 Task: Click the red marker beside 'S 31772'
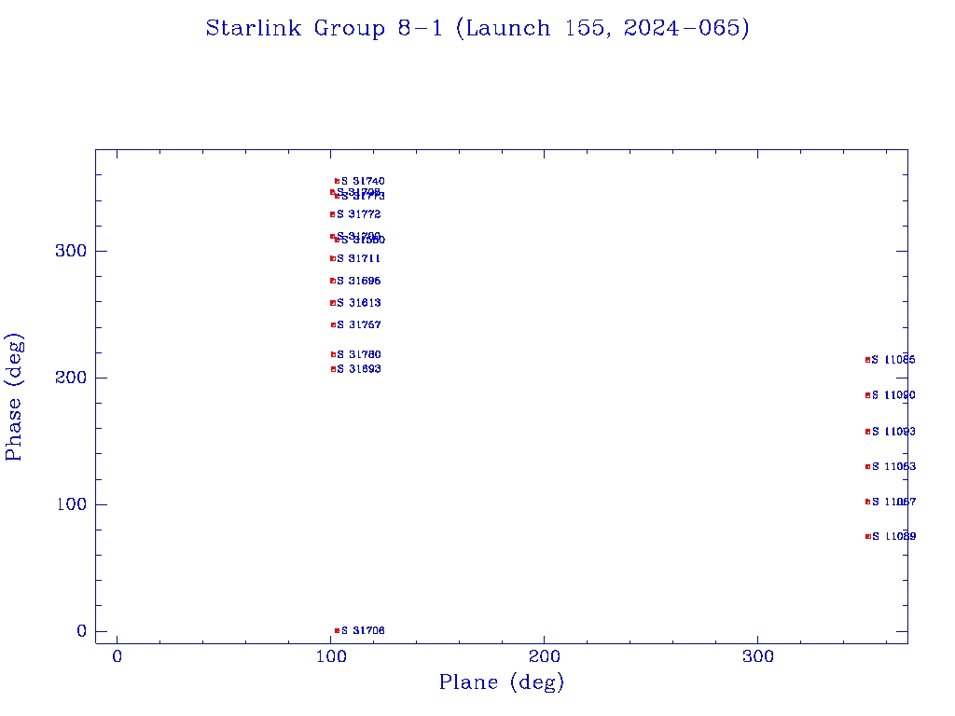click(333, 214)
